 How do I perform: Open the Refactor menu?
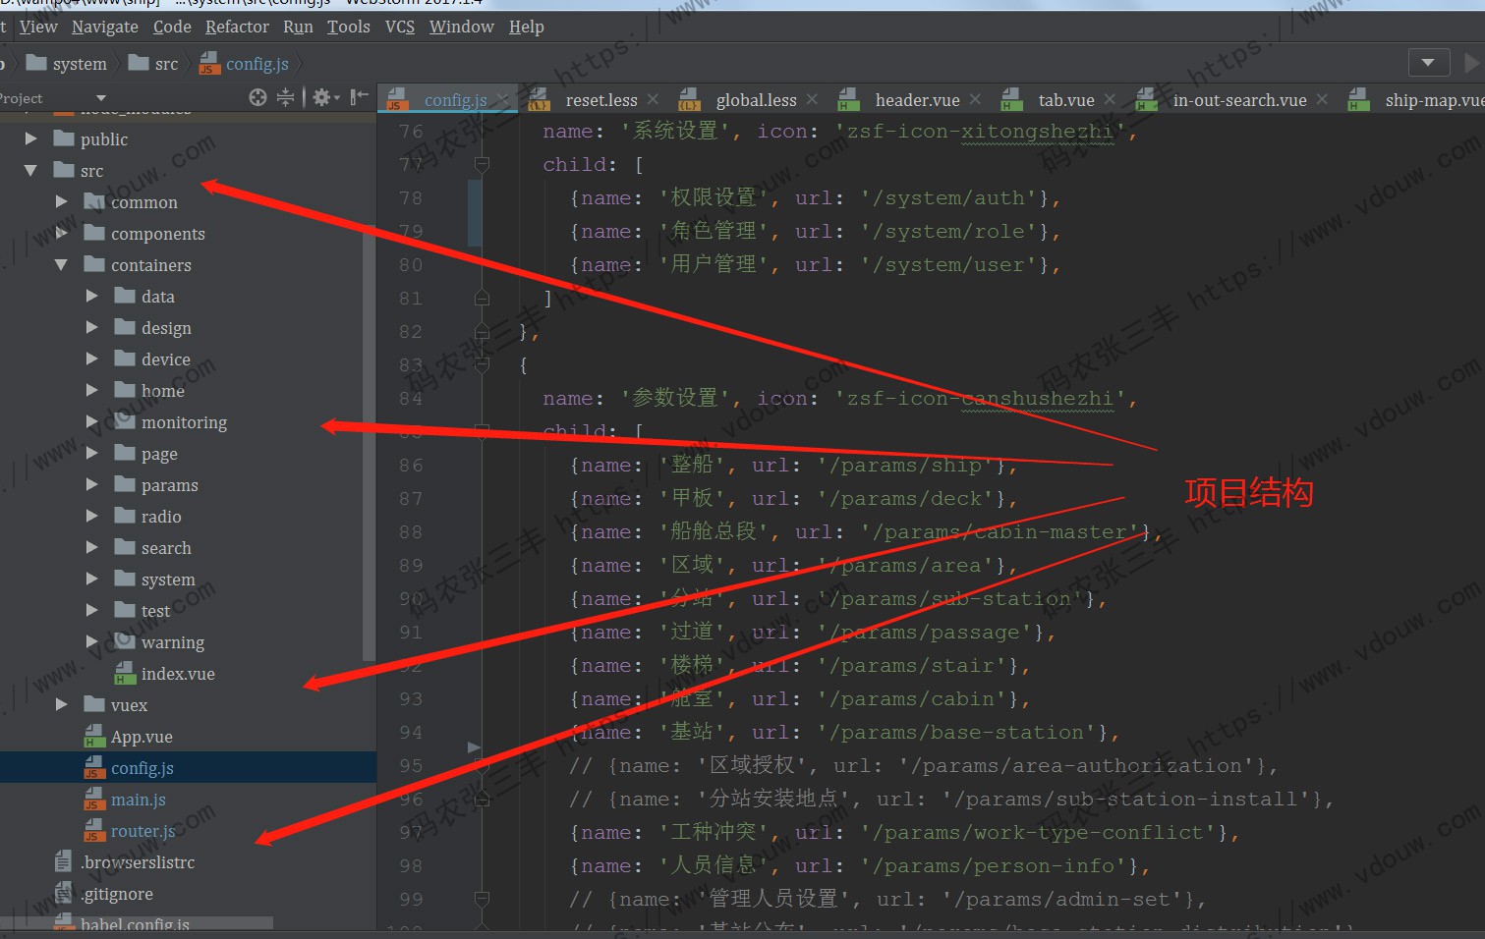237,27
